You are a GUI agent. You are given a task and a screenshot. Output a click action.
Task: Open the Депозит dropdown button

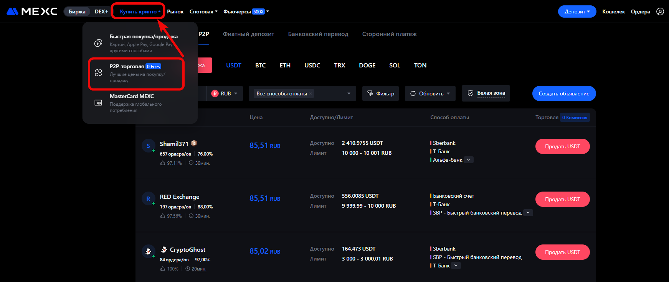[577, 11]
